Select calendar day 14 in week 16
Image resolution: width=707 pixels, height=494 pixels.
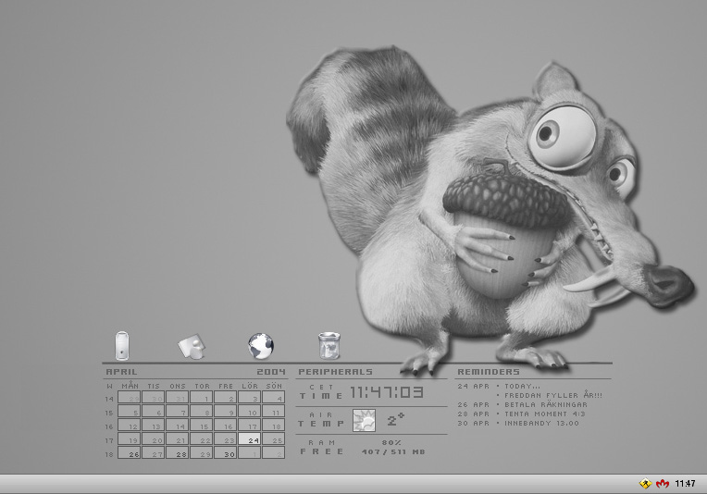pyautogui.click(x=177, y=425)
